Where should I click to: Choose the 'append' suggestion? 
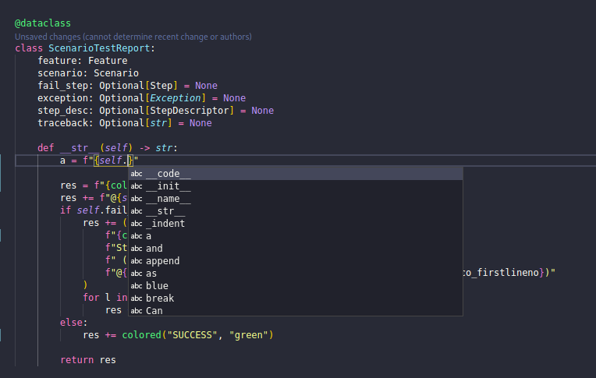click(296, 261)
